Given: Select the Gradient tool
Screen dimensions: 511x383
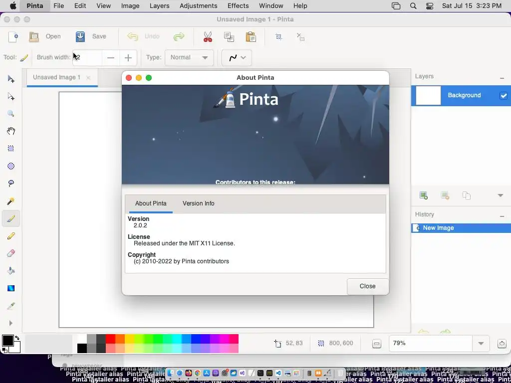Looking at the screenshot, I should pyautogui.click(x=11, y=288).
